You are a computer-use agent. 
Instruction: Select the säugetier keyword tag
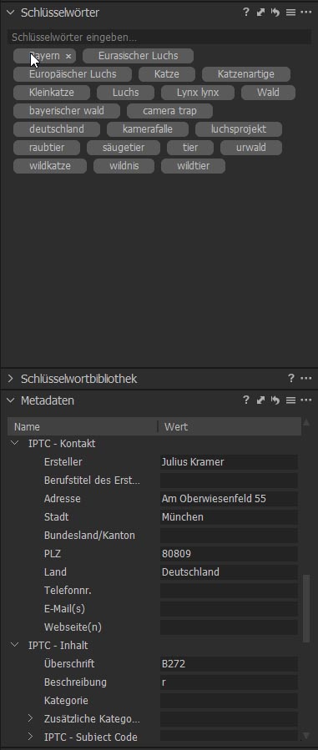pyautogui.click(x=124, y=148)
